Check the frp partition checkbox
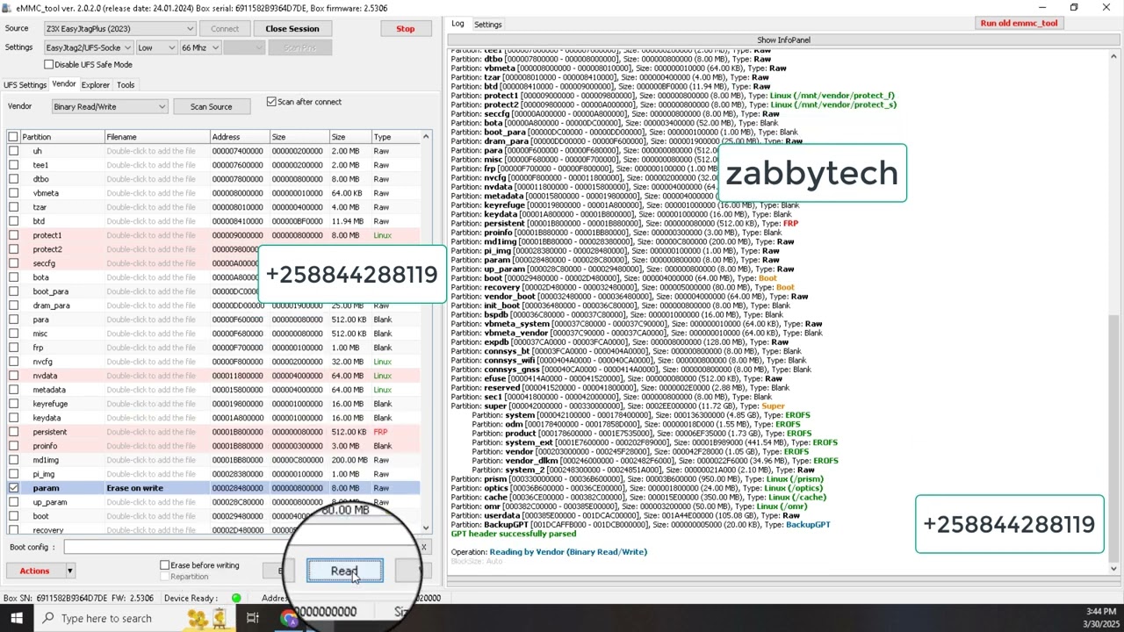Viewport: 1124px width, 632px height. (x=13, y=348)
